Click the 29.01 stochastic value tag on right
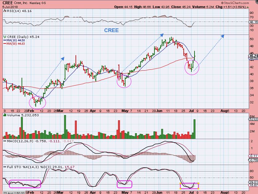This screenshot has height=194, width=258. 254,182
